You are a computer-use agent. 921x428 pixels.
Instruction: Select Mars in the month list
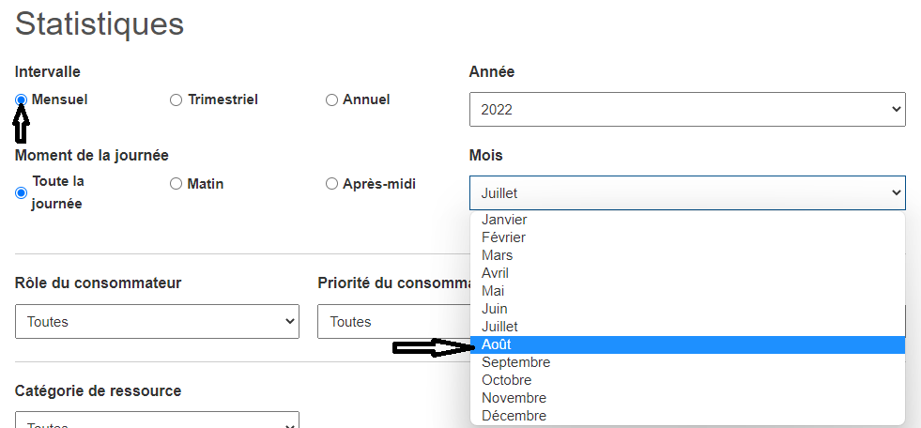tap(687, 255)
